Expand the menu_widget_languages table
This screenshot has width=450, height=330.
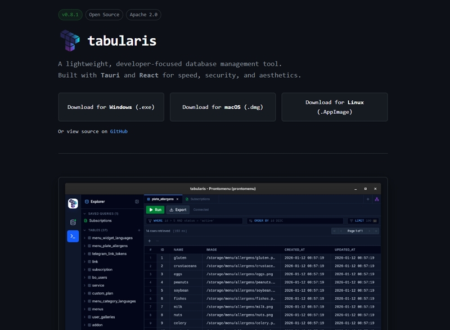tap(85, 238)
